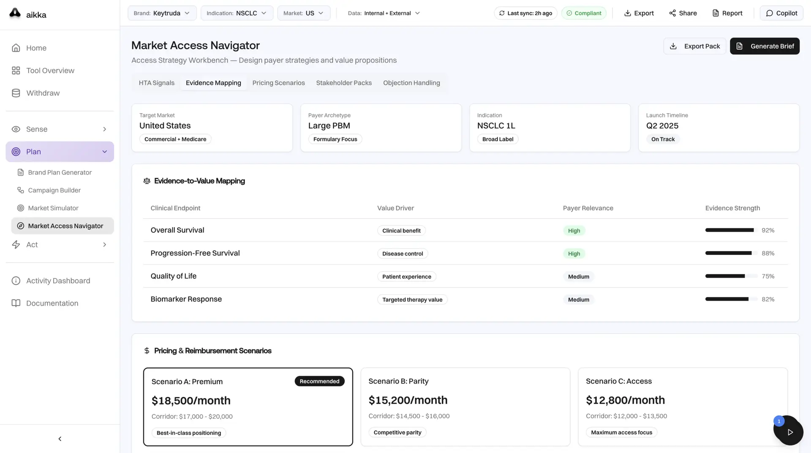Open the Indication NSCLC dropdown
811x453 pixels.
click(x=237, y=13)
